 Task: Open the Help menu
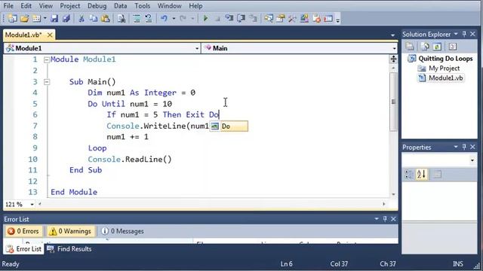coord(195,6)
